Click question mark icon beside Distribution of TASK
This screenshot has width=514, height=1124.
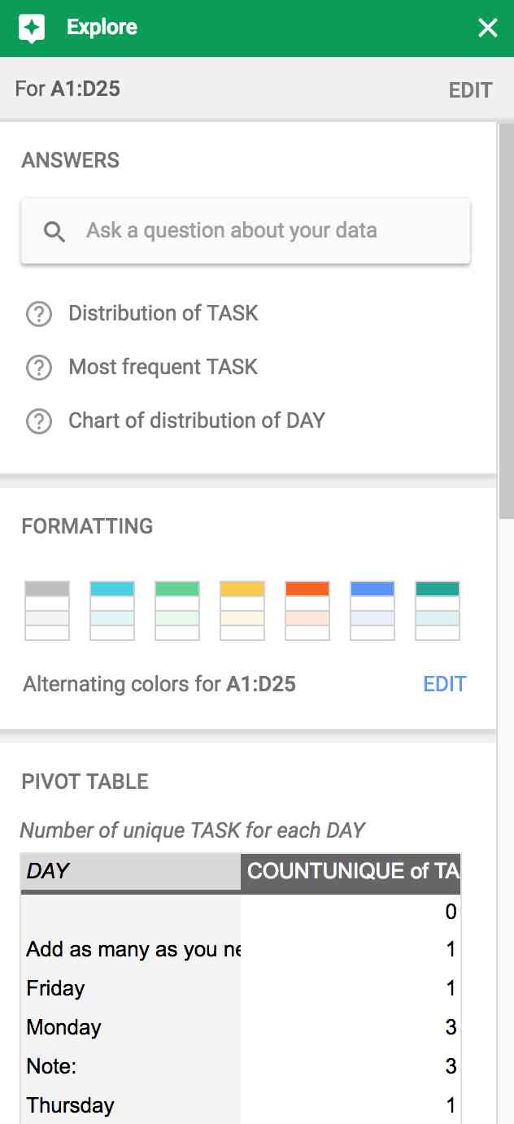pyautogui.click(x=40, y=313)
